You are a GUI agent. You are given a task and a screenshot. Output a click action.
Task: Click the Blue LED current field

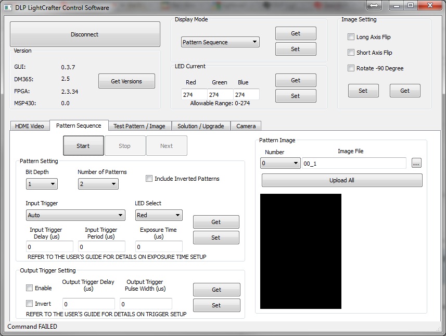pos(246,94)
